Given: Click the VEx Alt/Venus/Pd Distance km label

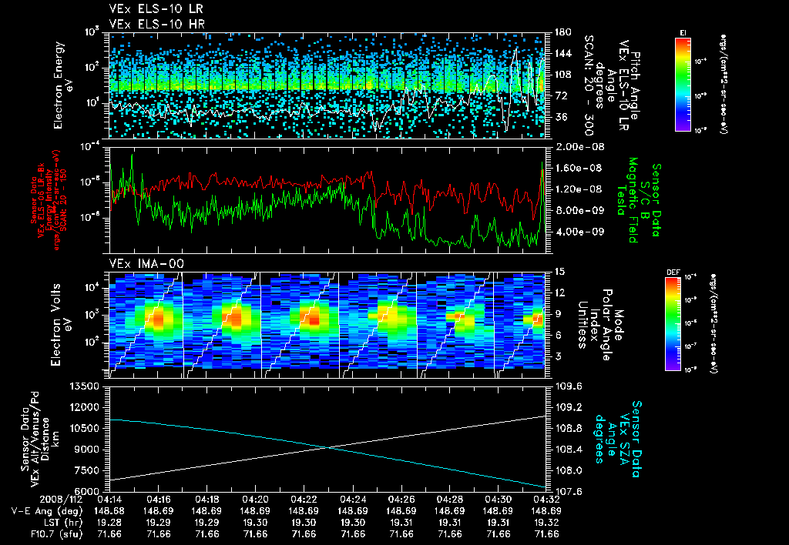Looking at the screenshot, I should tap(39, 439).
